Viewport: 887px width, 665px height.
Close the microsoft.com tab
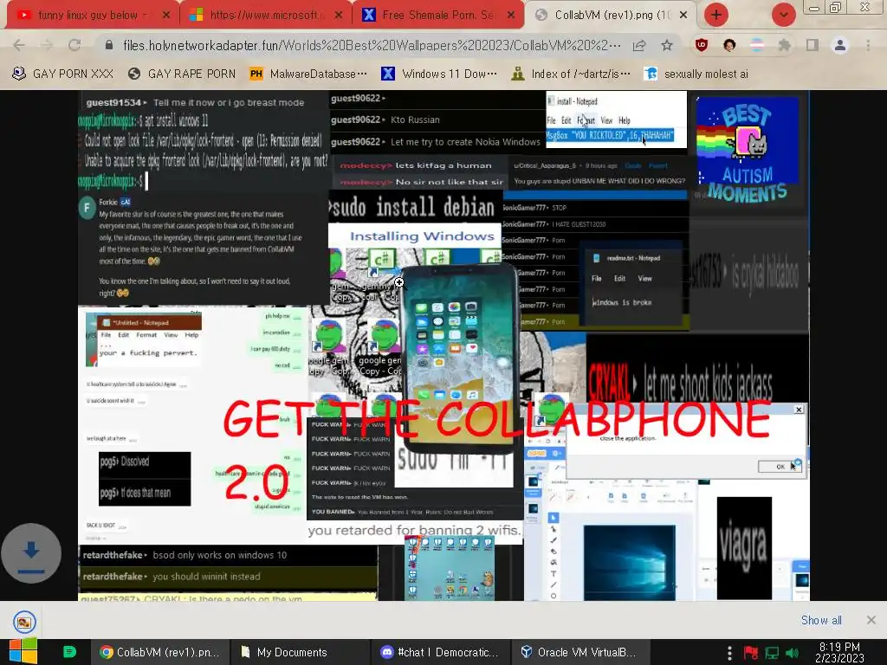pos(339,16)
